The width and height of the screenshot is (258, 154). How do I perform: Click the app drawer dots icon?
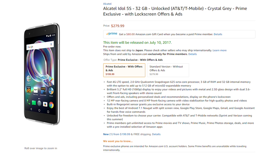pyautogui.click(x=40, y=103)
